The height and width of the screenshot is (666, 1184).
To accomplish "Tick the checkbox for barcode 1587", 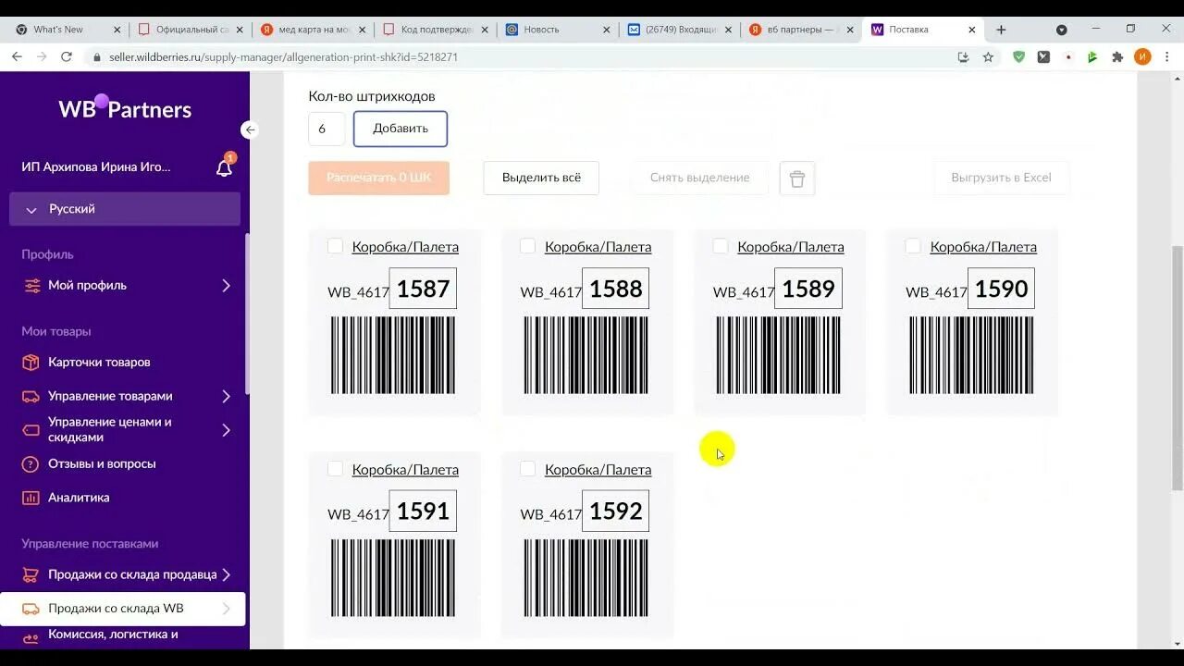I will [335, 246].
